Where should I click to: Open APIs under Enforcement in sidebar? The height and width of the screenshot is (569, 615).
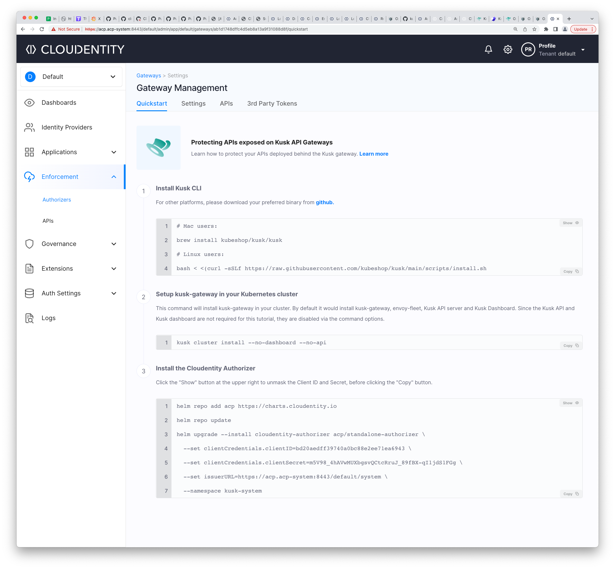pyautogui.click(x=48, y=221)
